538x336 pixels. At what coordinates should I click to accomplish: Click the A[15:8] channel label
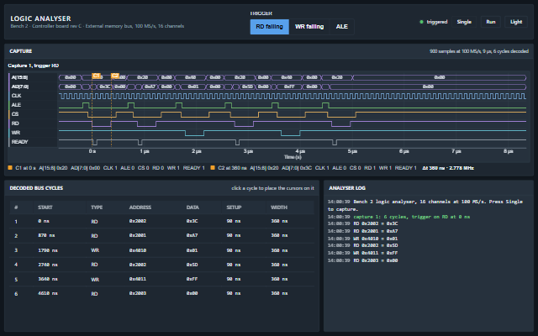[x=19, y=77]
